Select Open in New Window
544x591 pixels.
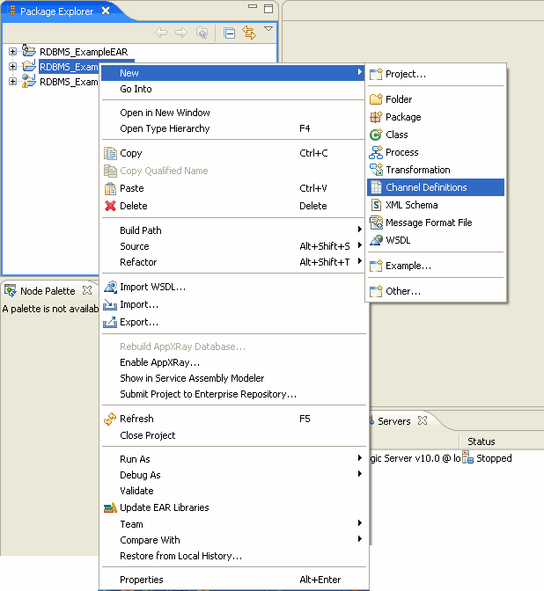(x=234, y=113)
